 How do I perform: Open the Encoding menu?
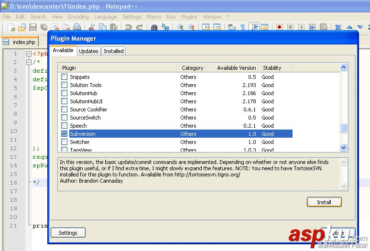point(78,17)
